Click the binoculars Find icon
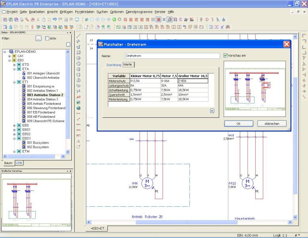 click(x=186, y=19)
